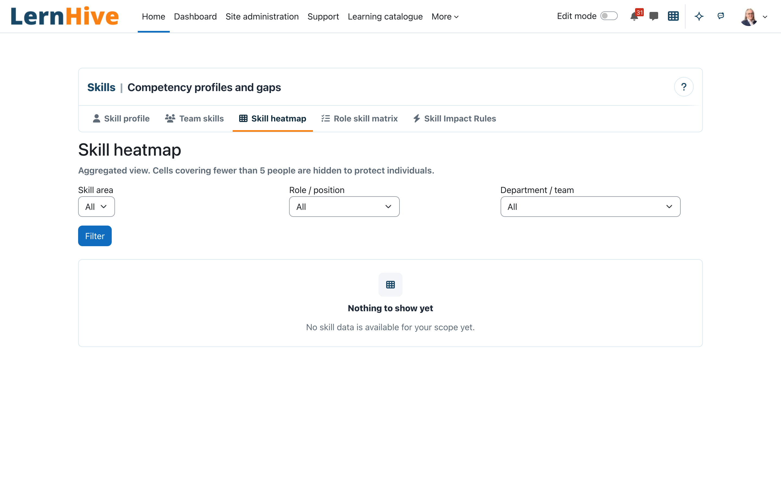
Task: Open the AI sparkle star icon
Action: click(699, 16)
